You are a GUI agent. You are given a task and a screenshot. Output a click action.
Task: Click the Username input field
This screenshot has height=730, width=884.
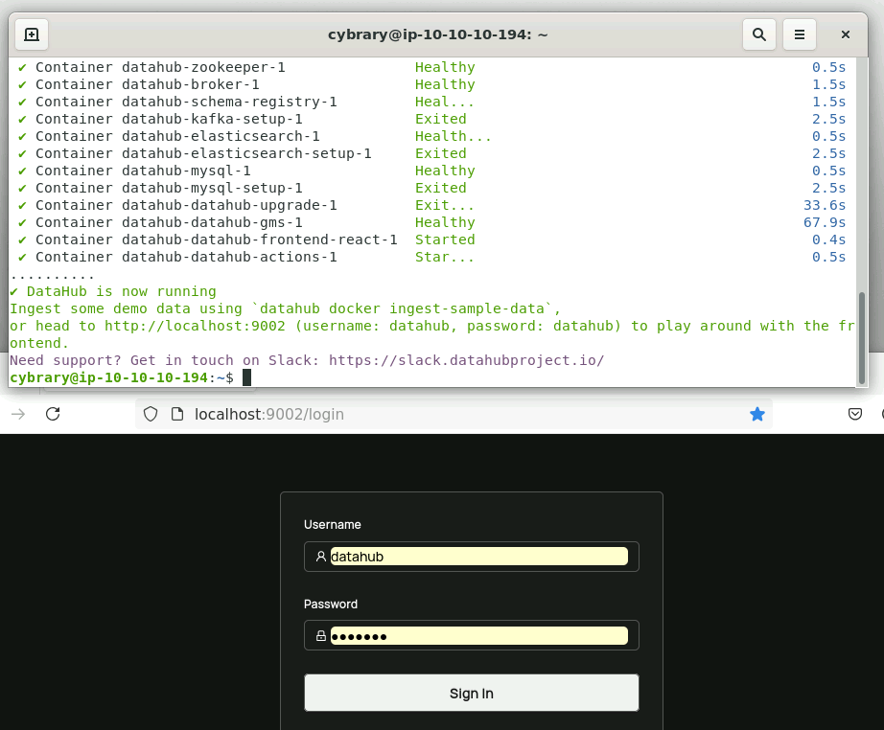point(477,557)
